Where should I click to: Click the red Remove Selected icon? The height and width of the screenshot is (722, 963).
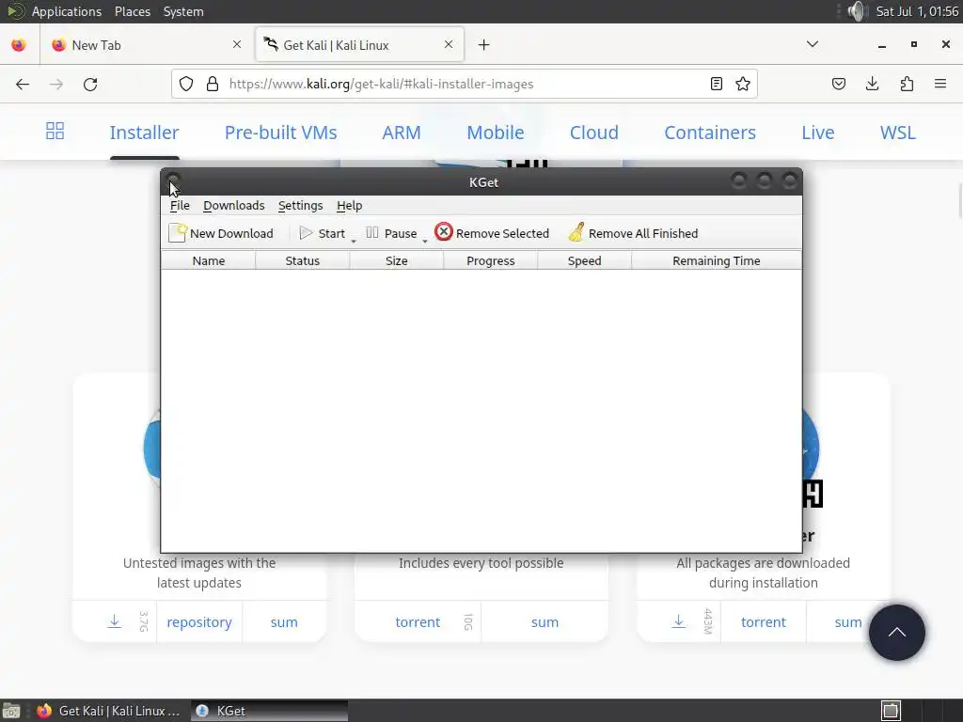click(444, 232)
